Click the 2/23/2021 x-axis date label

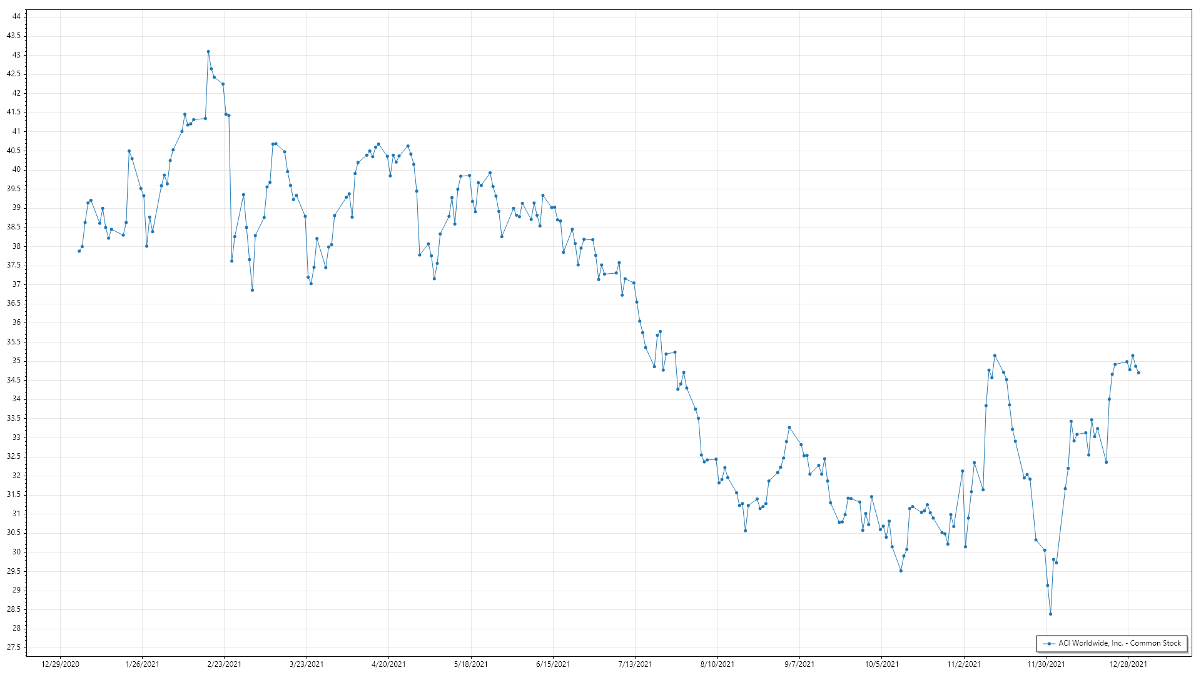click(x=224, y=664)
